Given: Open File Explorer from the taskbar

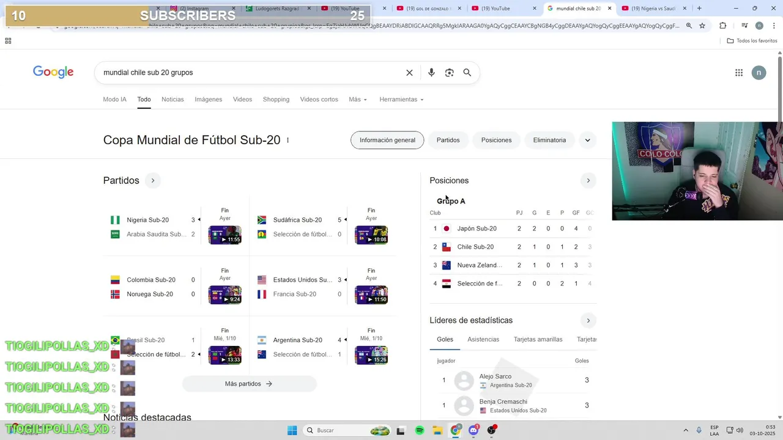Looking at the screenshot, I should 437,430.
